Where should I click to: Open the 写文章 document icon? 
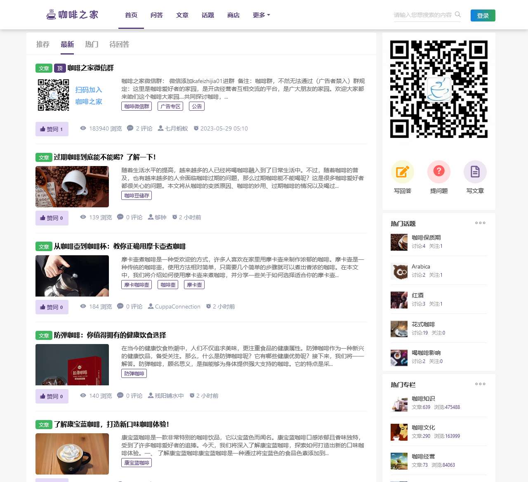point(475,171)
